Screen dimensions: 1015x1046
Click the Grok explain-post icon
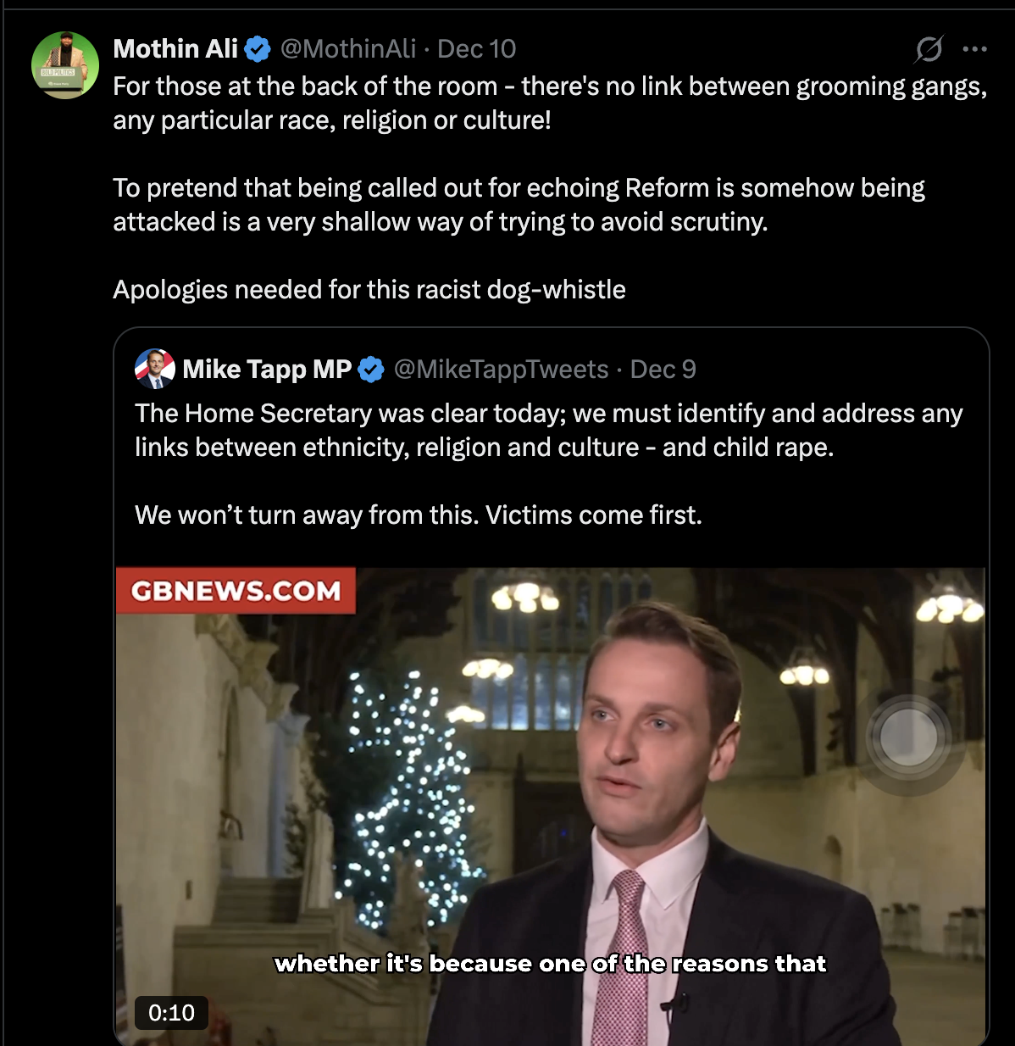click(x=929, y=49)
